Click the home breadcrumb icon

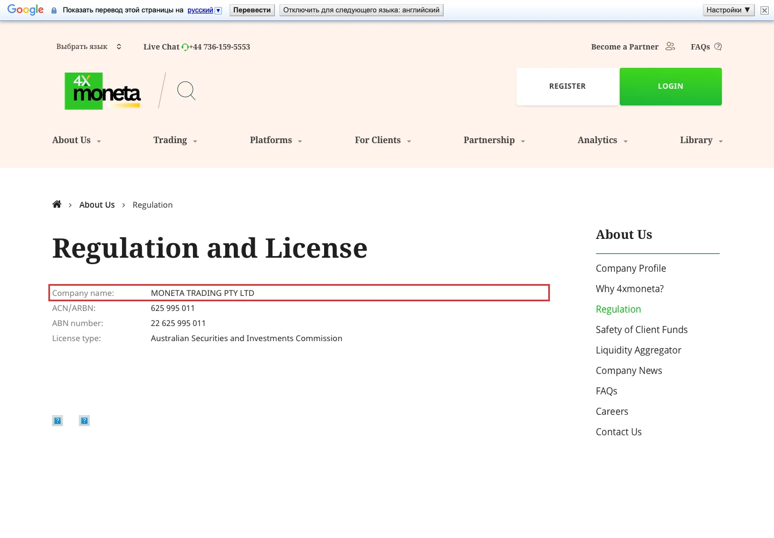tap(57, 204)
